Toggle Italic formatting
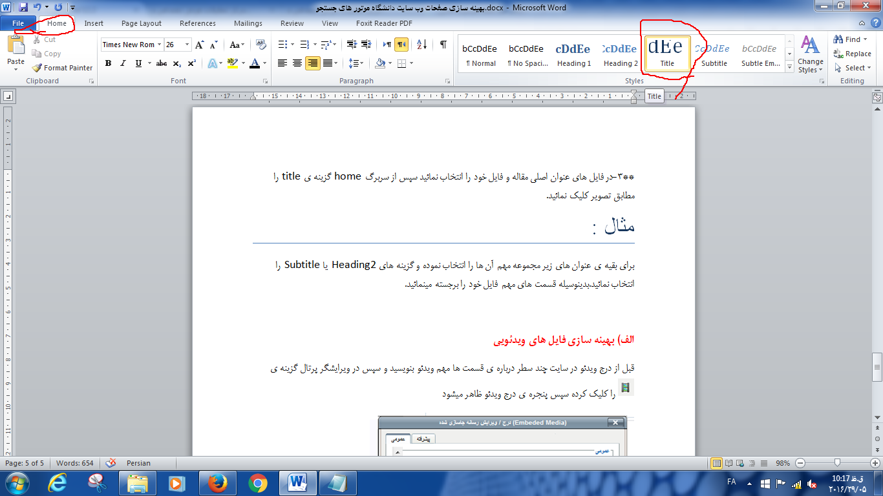This screenshot has height=496, width=883. coord(123,63)
